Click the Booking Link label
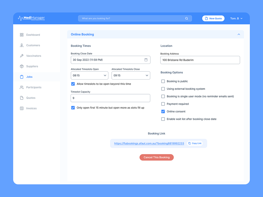 (x=156, y=133)
